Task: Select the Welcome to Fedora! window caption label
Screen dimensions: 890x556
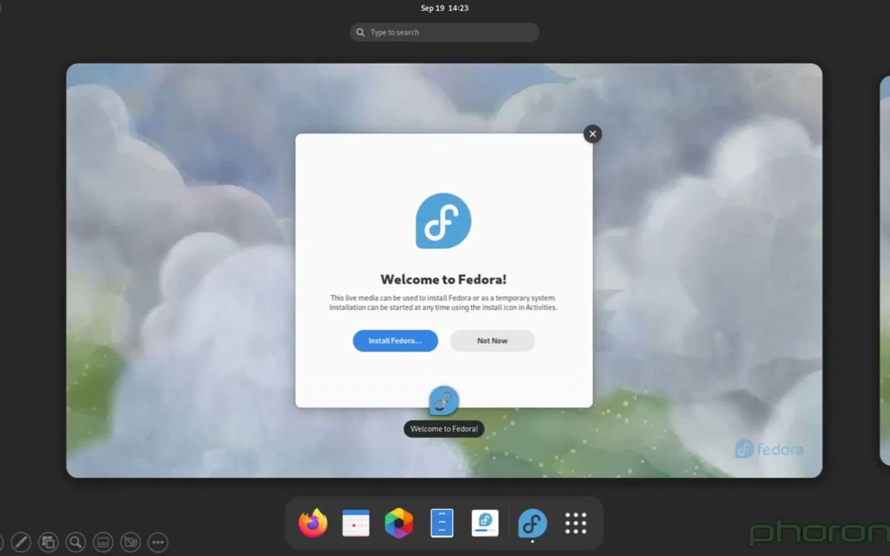Action: (444, 429)
